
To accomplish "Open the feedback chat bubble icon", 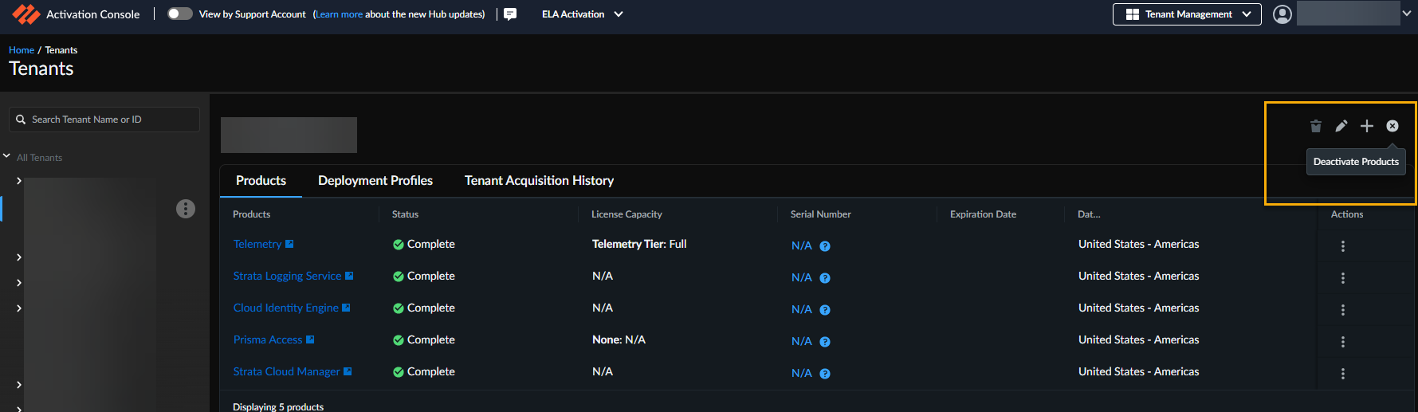I will [x=510, y=14].
